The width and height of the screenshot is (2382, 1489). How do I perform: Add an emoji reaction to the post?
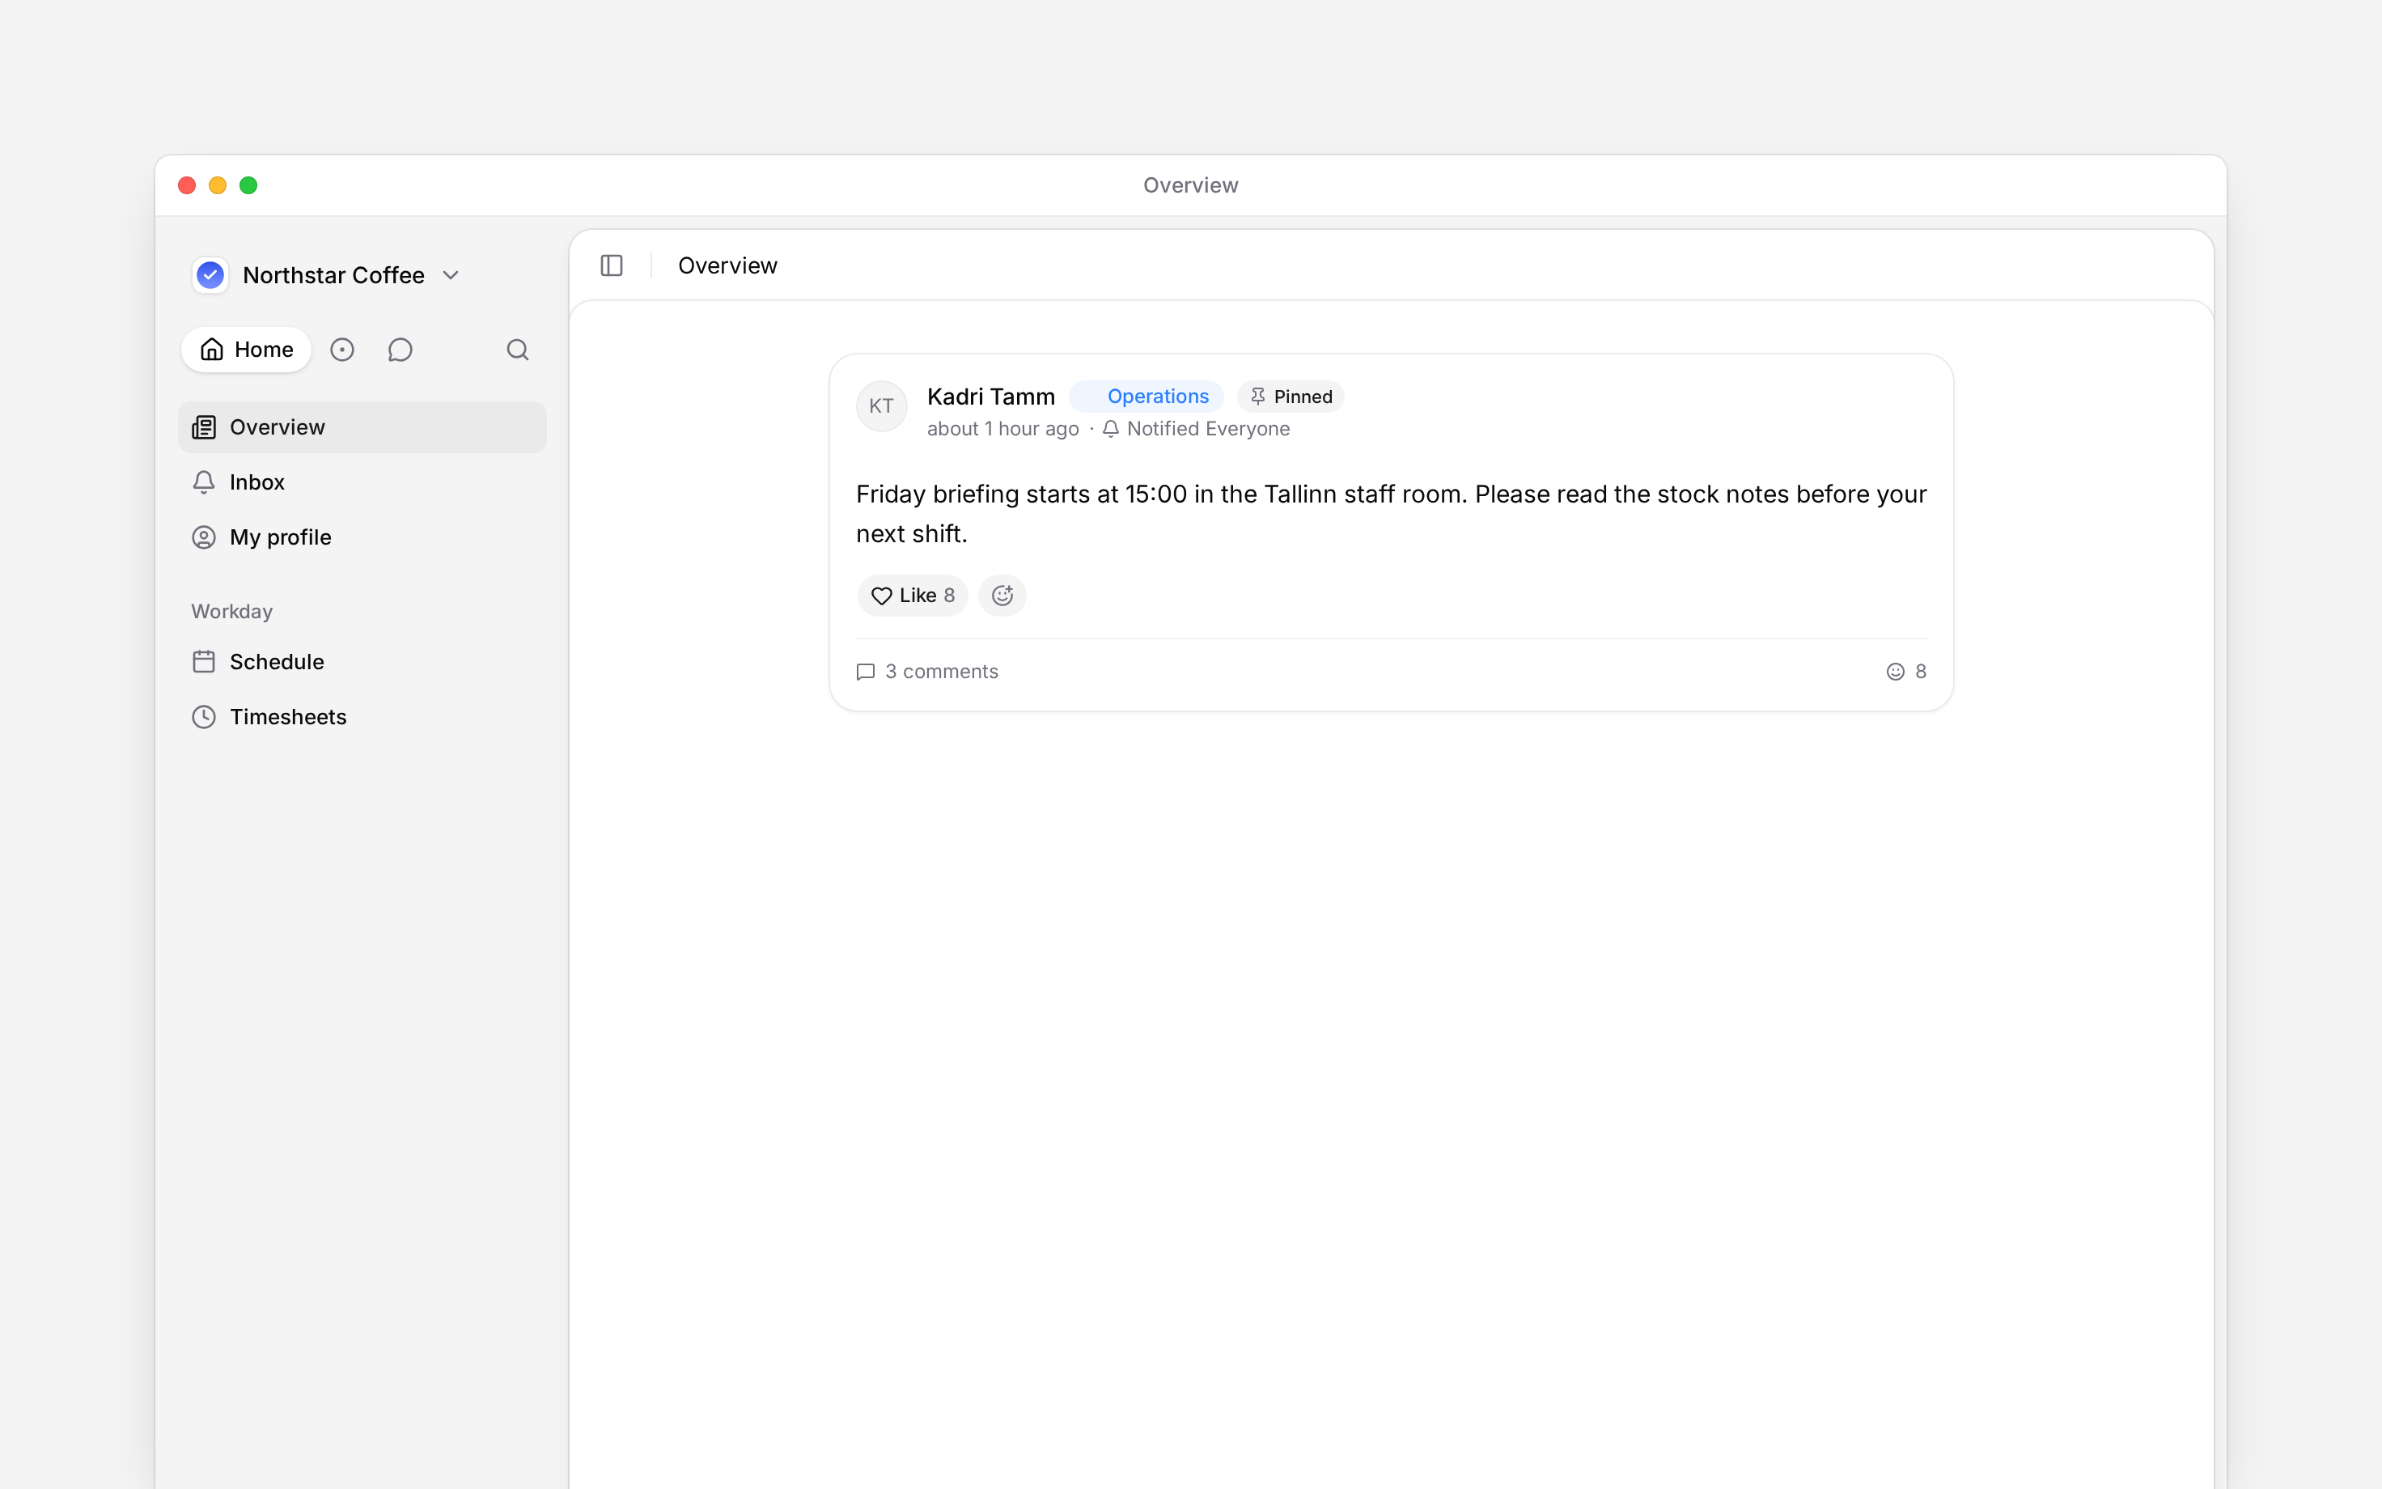click(1002, 596)
